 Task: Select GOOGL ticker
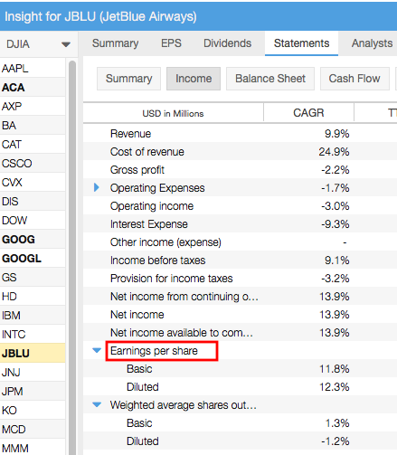click(x=33, y=259)
